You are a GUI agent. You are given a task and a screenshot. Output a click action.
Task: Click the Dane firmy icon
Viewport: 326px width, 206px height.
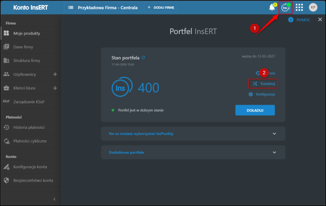pos(6,47)
